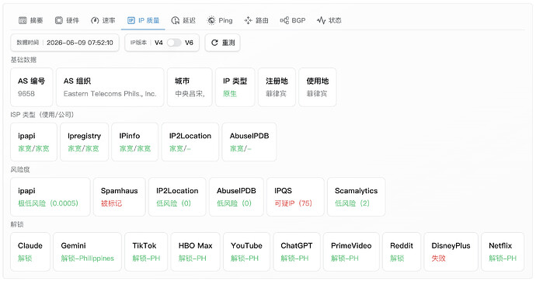Screen dimensions: 536x281
Task: Click the IP 质量 tab icon
Action: tap(131, 20)
